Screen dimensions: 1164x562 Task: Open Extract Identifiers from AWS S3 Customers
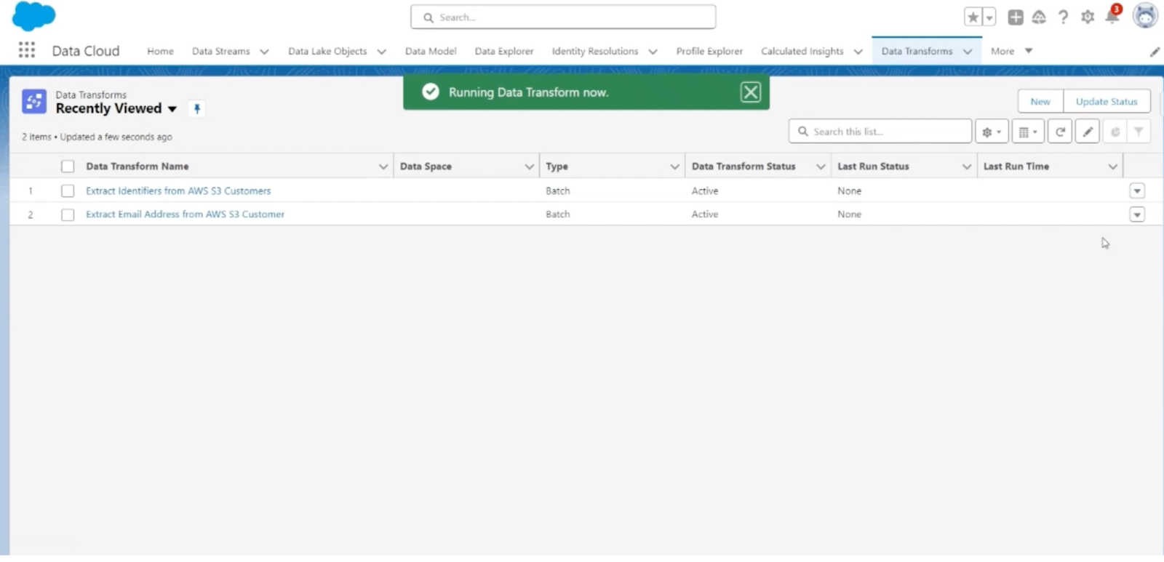coord(178,190)
